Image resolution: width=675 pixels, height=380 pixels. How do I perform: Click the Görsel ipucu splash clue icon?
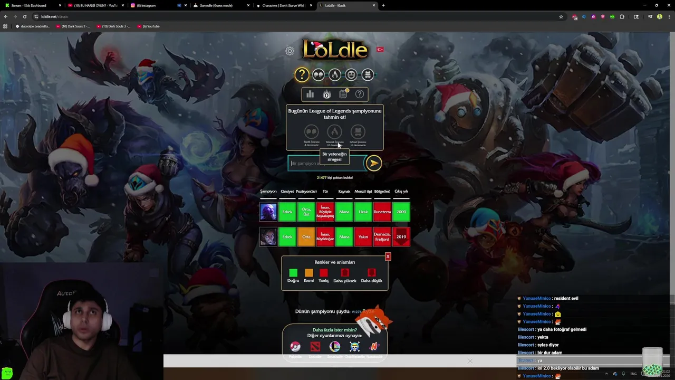point(358,131)
